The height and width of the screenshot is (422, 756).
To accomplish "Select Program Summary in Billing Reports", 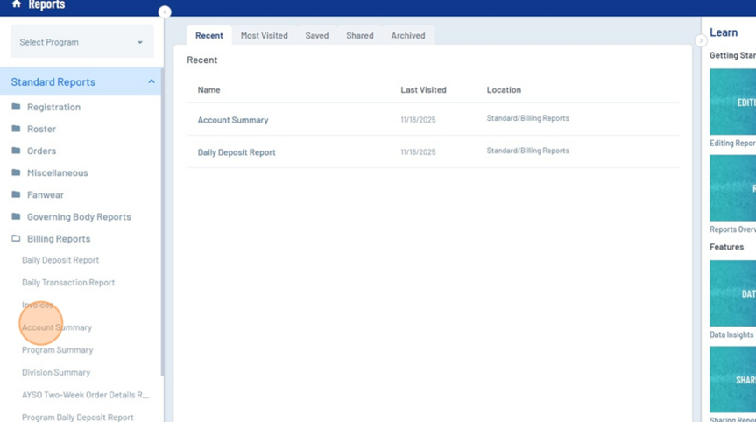I will click(x=57, y=350).
